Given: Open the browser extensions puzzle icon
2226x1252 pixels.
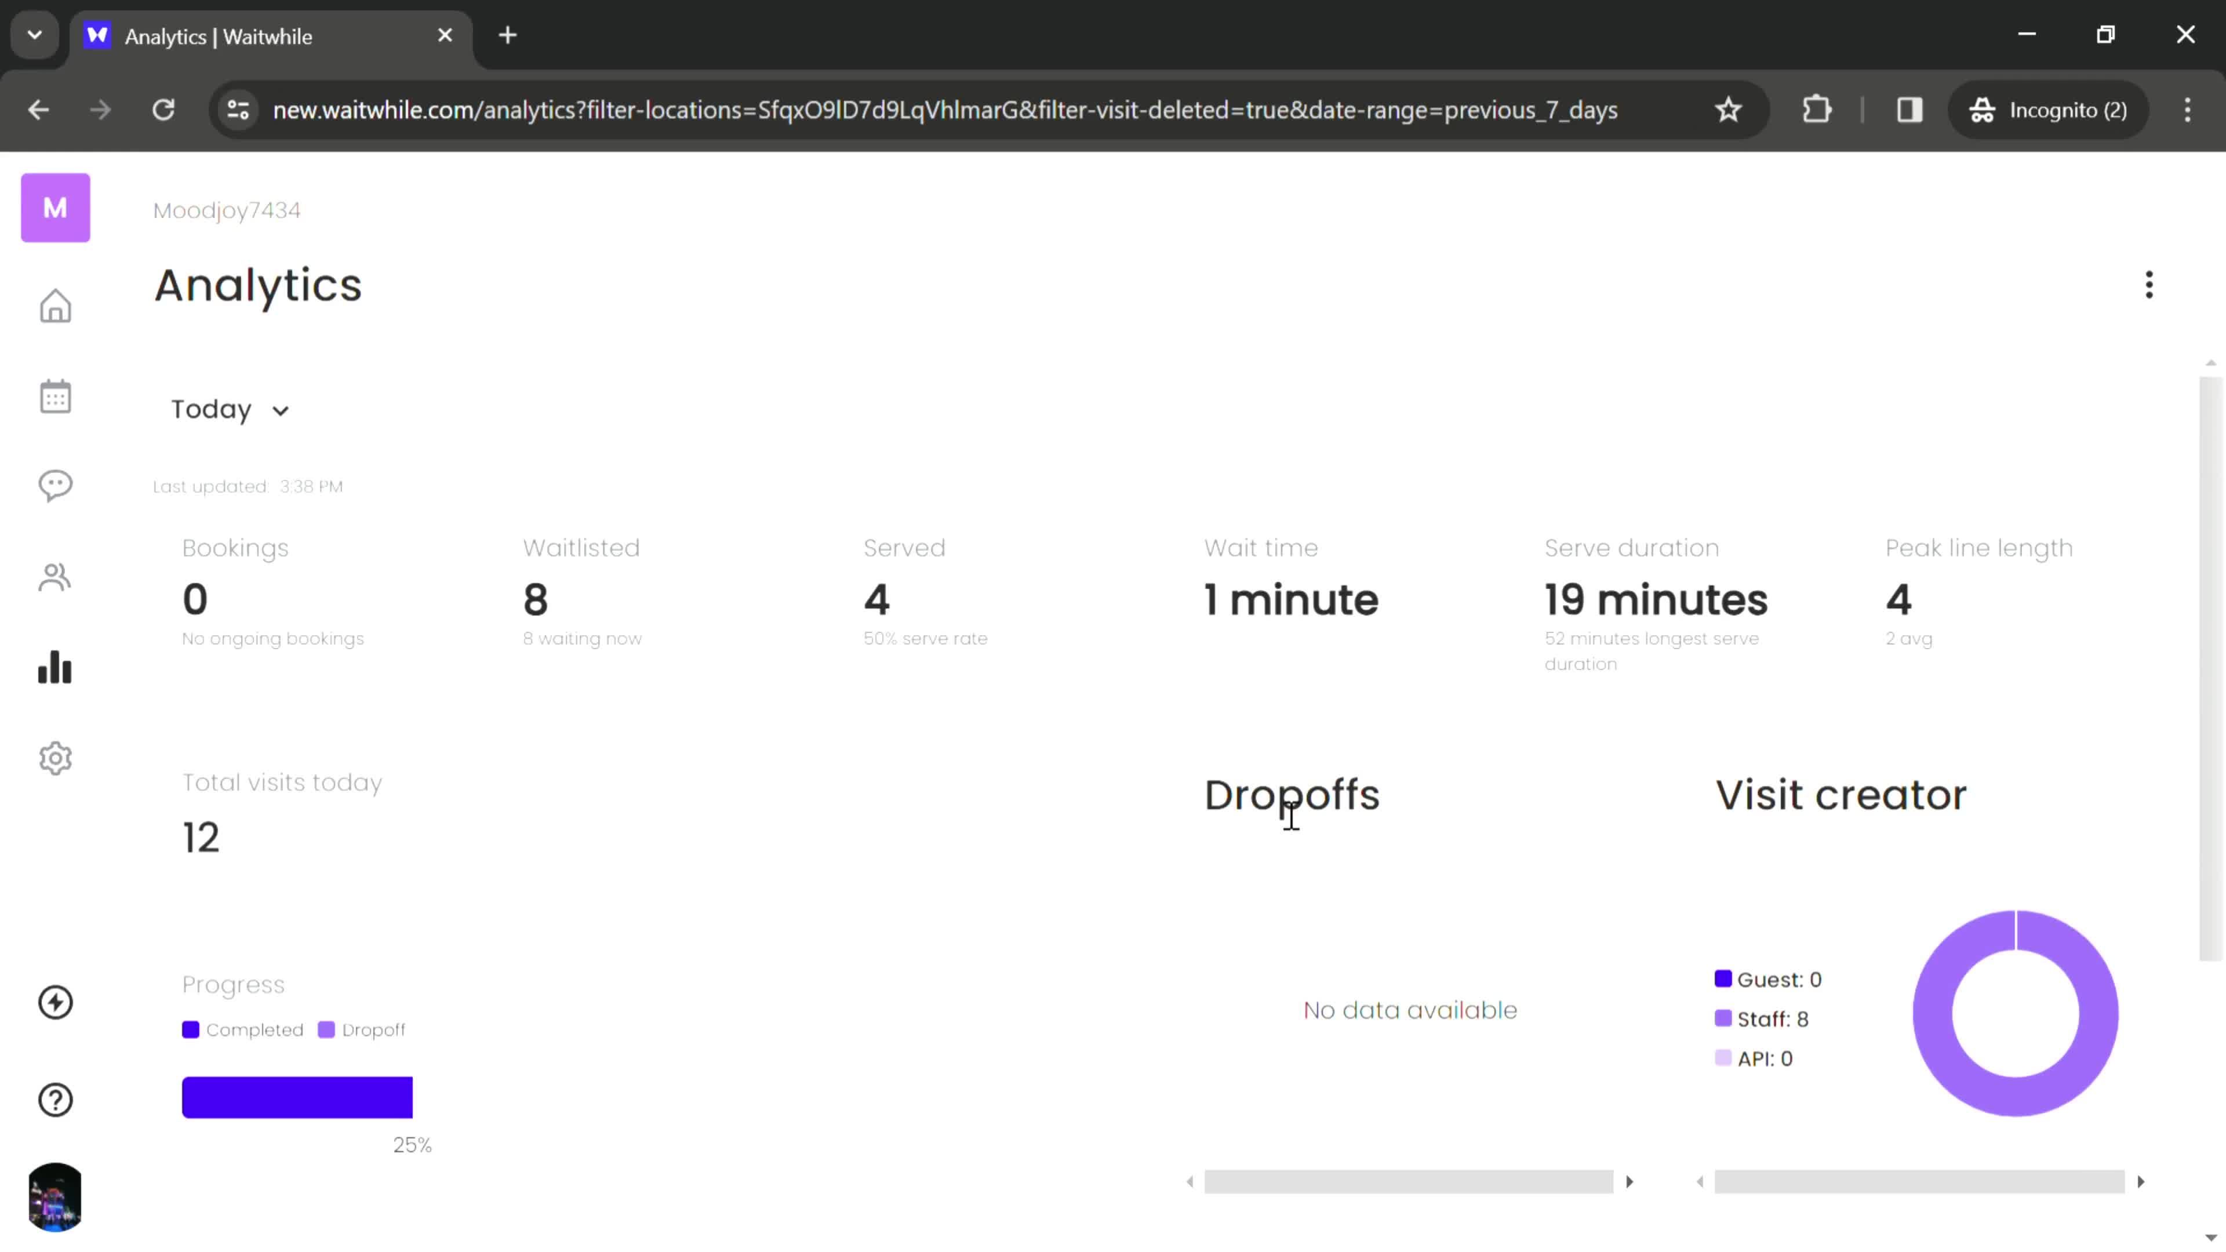Looking at the screenshot, I should click(1817, 110).
